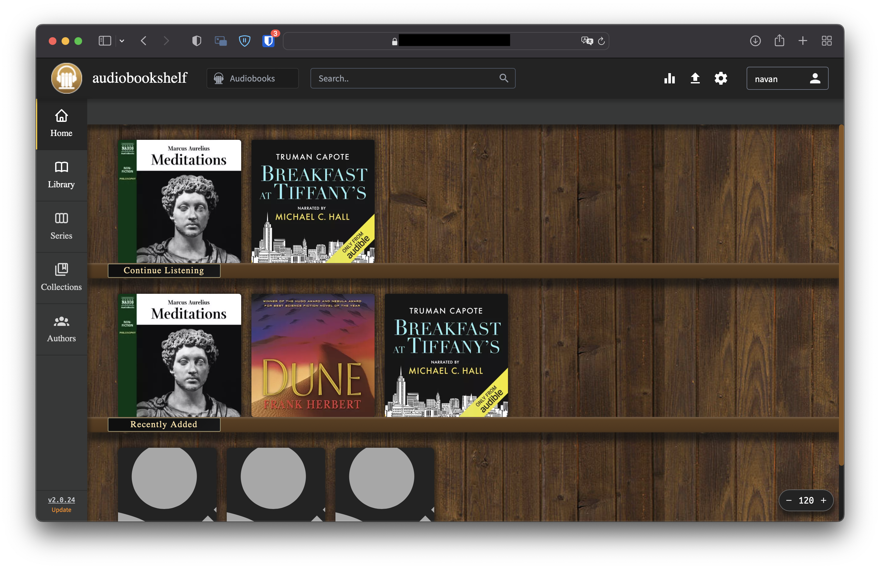Open the Dune book cover
The image size is (880, 569).
point(313,355)
